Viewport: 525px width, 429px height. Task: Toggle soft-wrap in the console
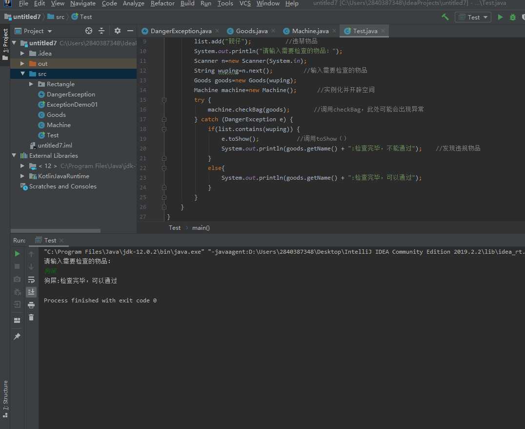click(x=31, y=280)
